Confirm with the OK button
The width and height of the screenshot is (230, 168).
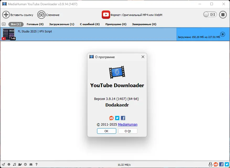coord(106,131)
